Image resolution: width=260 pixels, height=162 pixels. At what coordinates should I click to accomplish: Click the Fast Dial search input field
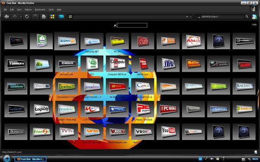[132, 25]
